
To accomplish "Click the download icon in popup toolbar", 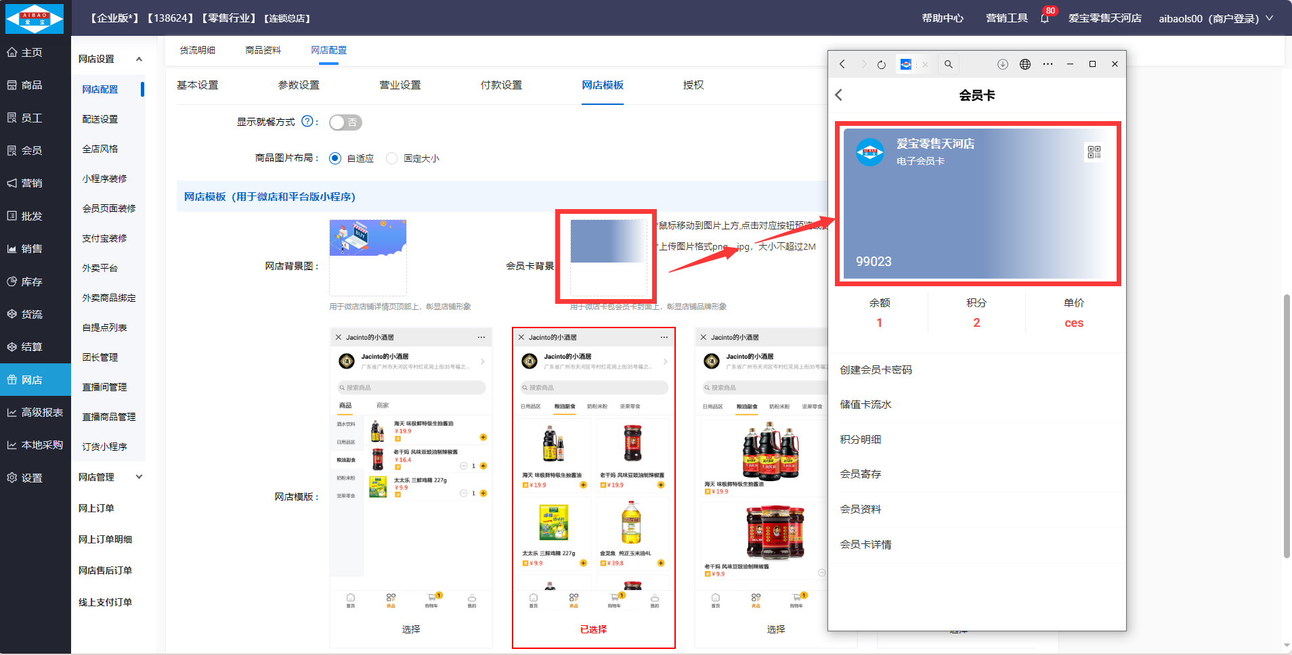I will (x=1003, y=64).
